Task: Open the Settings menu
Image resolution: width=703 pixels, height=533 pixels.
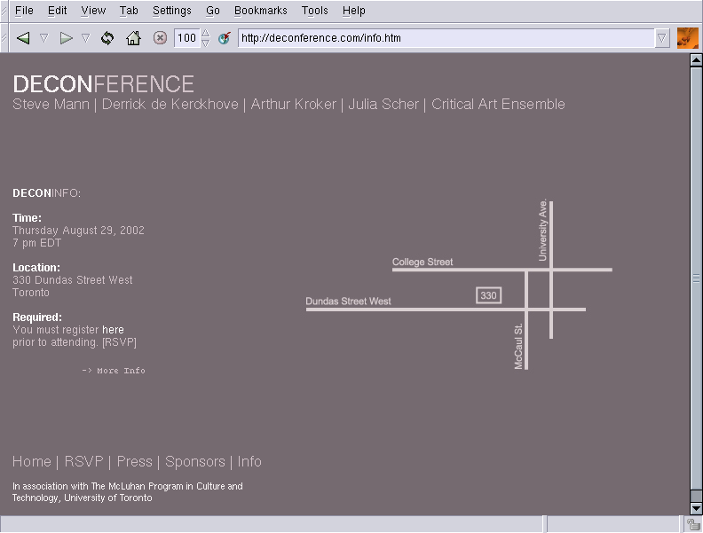Action: 171,11
